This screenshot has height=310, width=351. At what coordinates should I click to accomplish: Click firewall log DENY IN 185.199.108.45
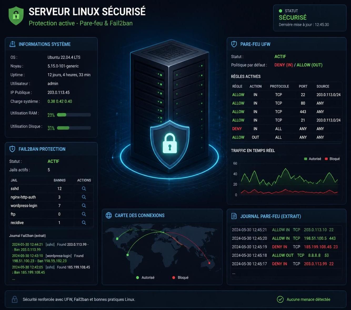[x=287, y=247]
